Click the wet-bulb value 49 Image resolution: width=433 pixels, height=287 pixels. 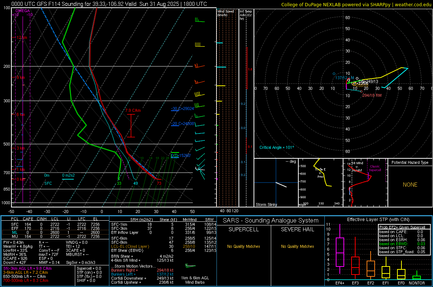136,183
